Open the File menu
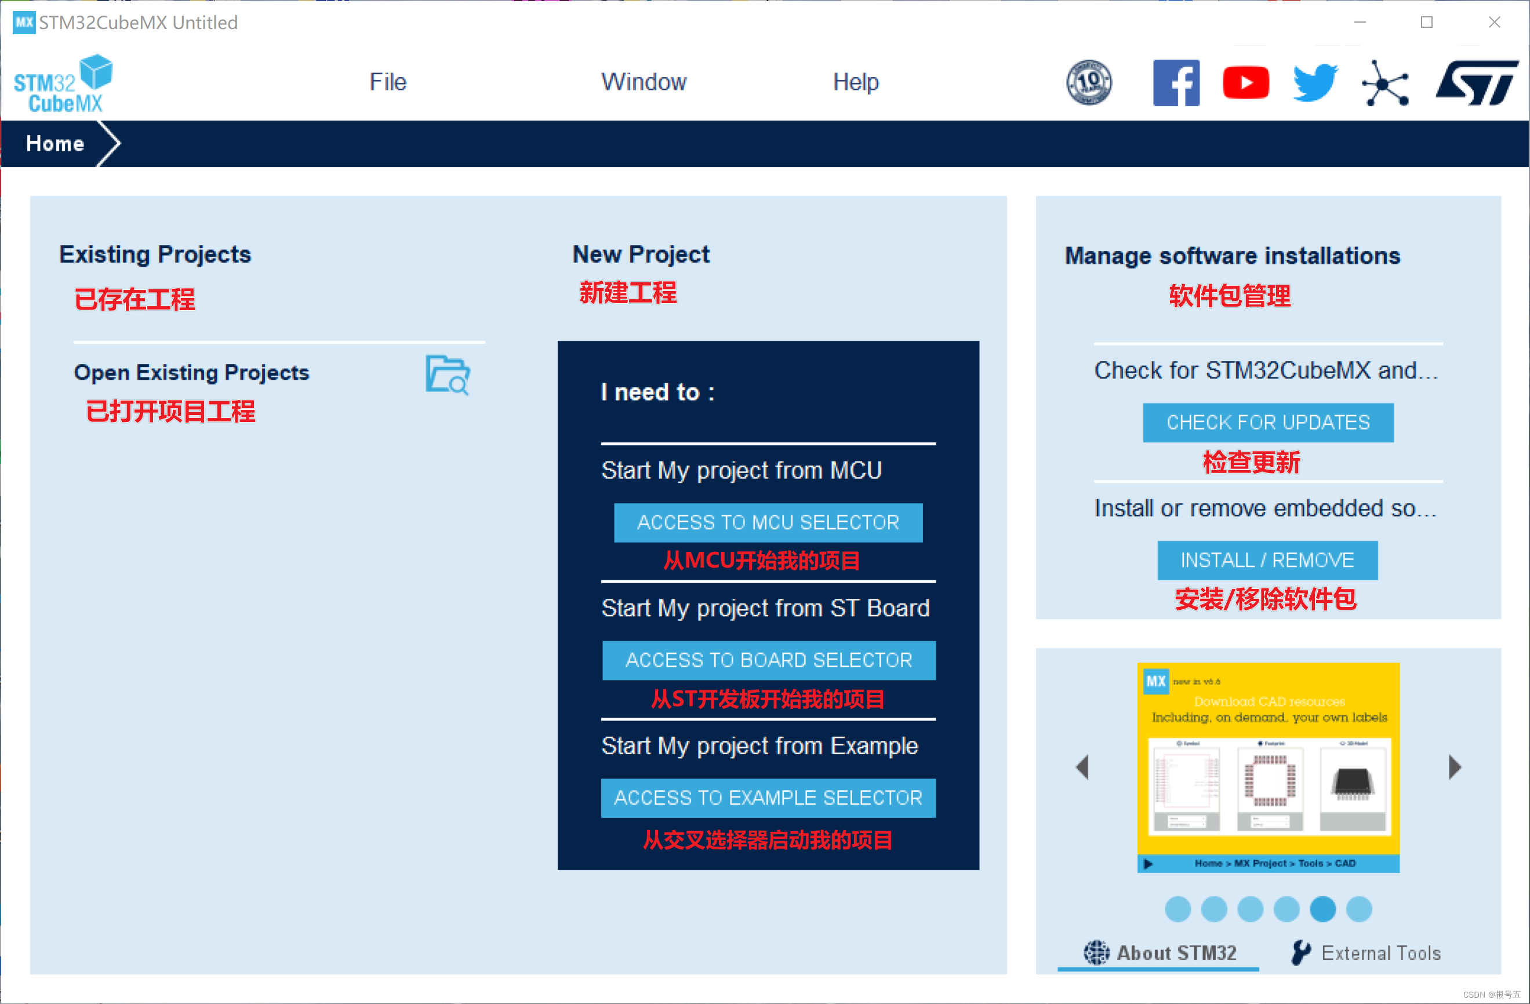Viewport: 1530px width, 1004px height. [x=388, y=82]
